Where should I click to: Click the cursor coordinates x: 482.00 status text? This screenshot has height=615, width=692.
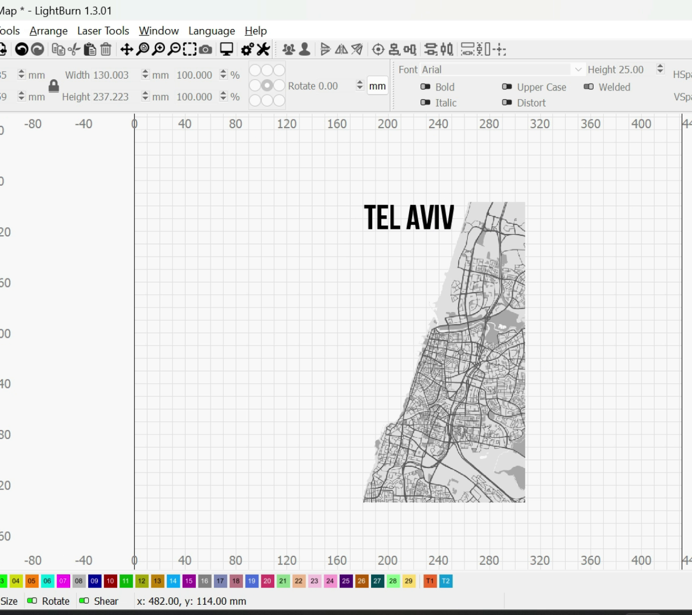pos(192,601)
